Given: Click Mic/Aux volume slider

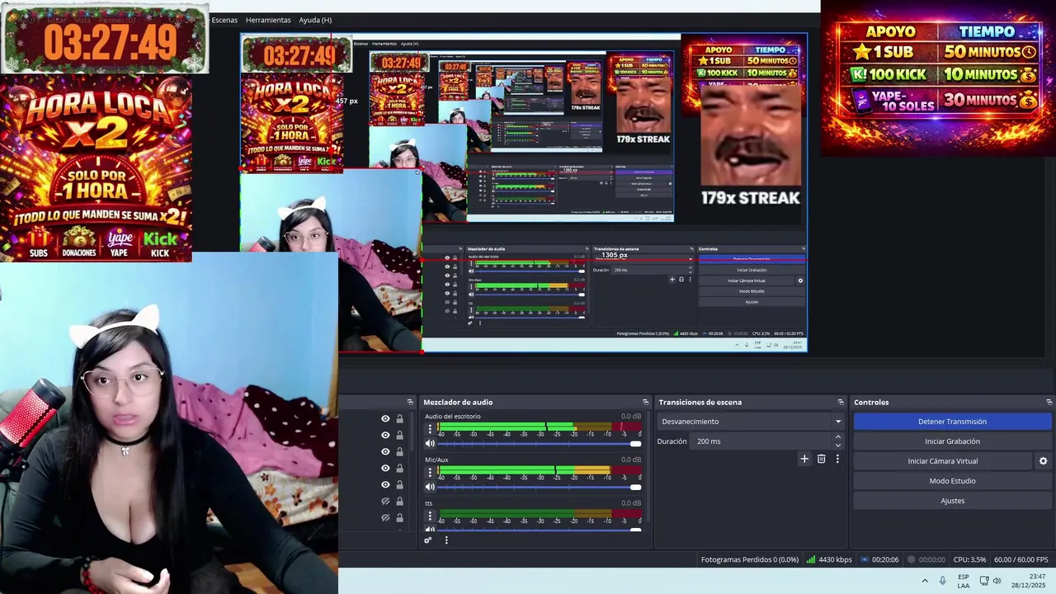Looking at the screenshot, I should 540,487.
